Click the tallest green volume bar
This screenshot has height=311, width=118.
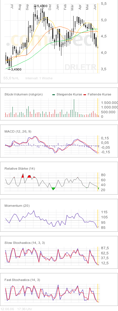pyautogui.click(x=74, y=108)
